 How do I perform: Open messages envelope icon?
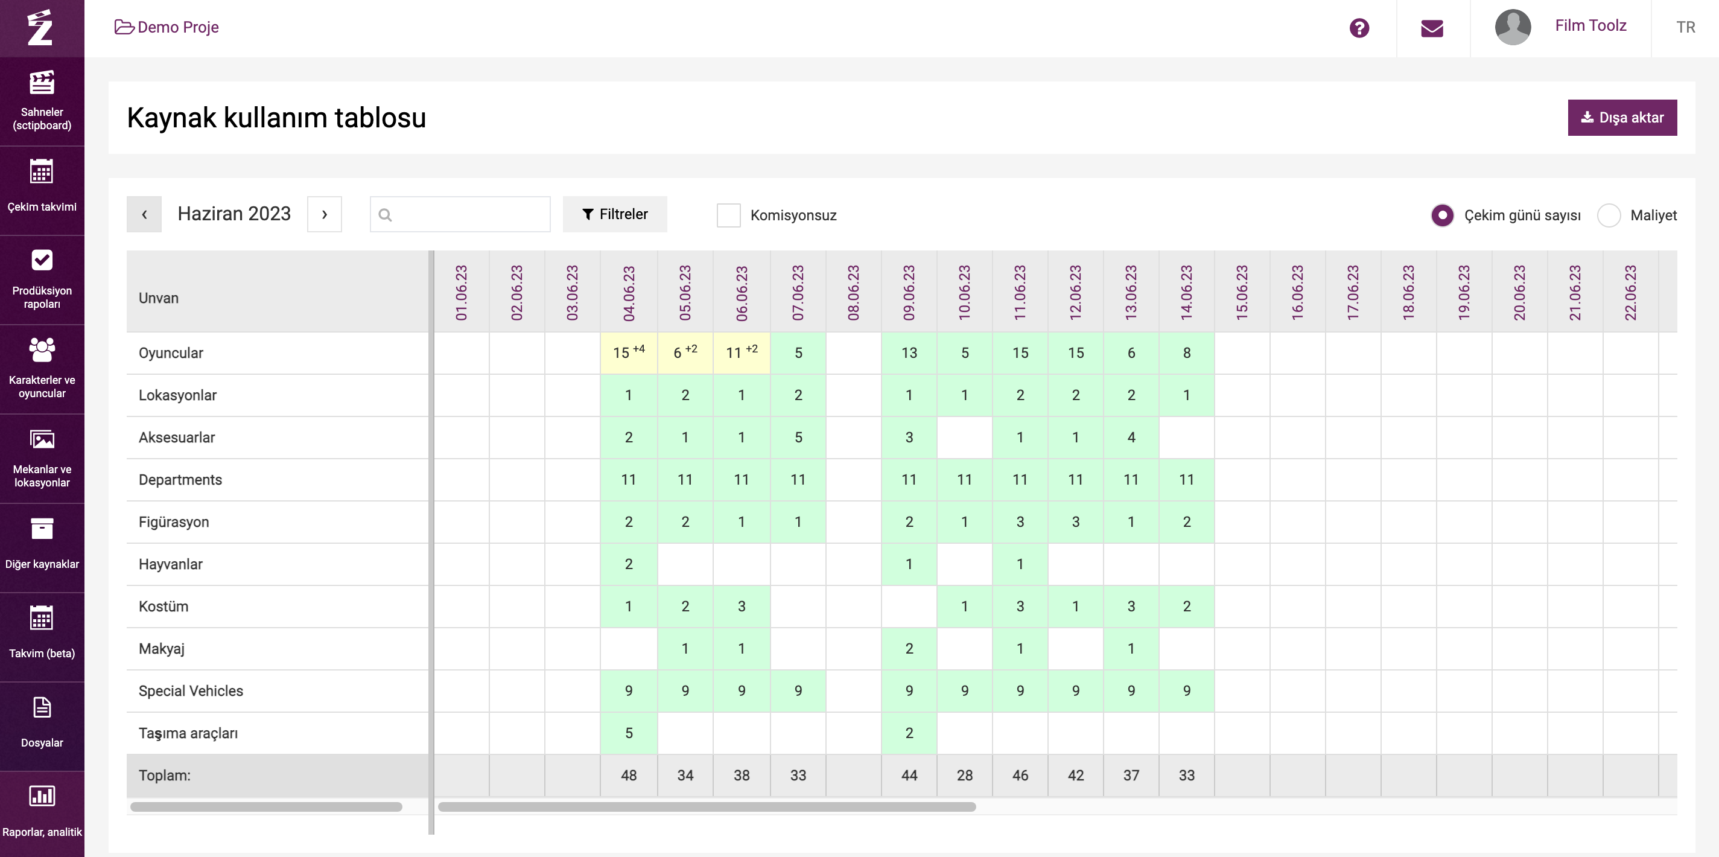tap(1432, 28)
